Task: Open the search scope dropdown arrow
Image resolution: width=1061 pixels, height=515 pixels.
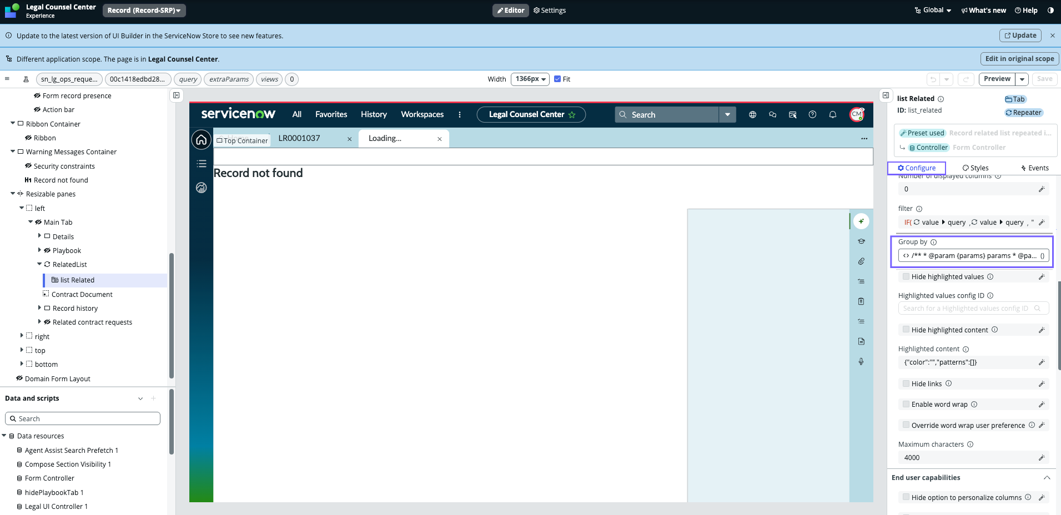Action: pos(727,114)
